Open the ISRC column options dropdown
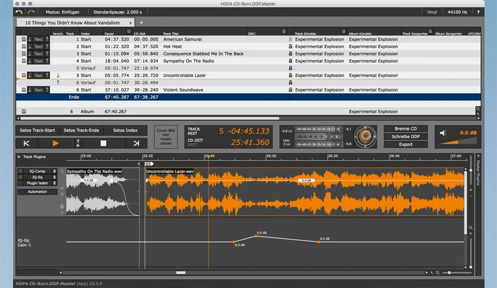The image size is (497, 288). click(284, 32)
